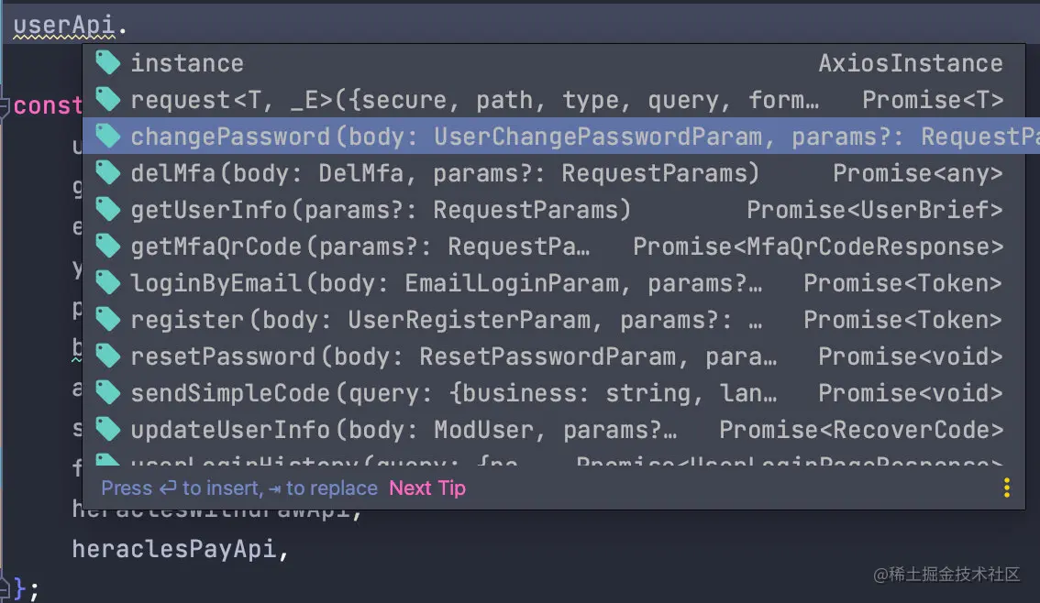Click the Promise<RecoverCode> return type
The image size is (1040, 603).
tap(861, 430)
